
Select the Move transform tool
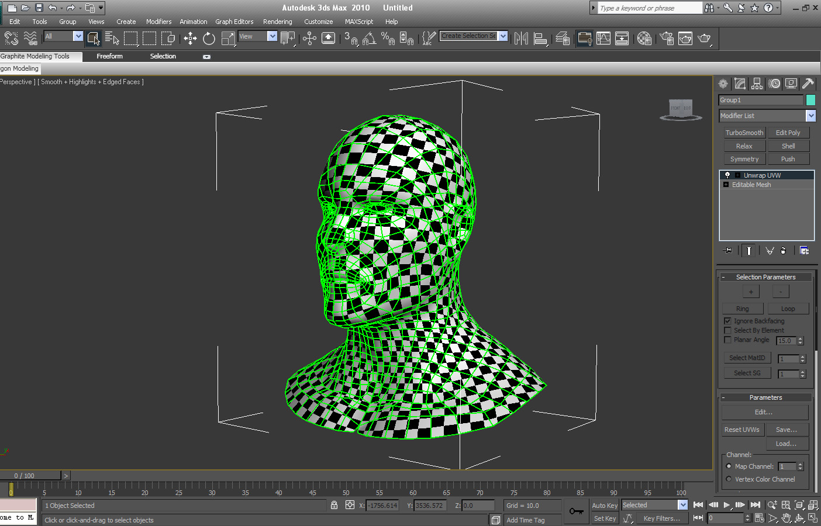(x=190, y=39)
